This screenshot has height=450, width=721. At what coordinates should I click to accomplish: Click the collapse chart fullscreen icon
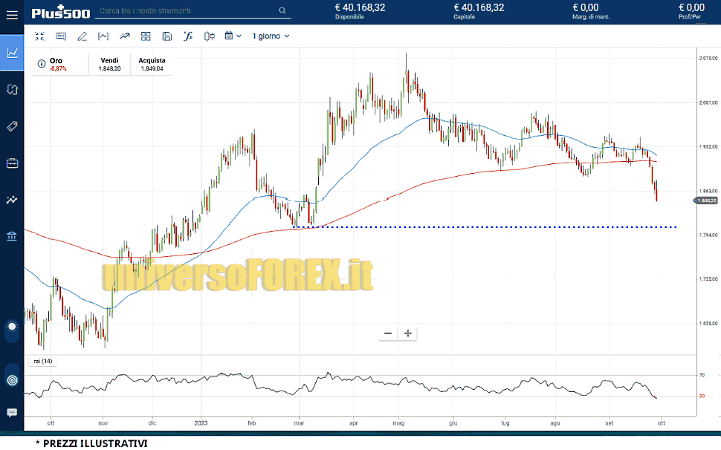coord(39,36)
